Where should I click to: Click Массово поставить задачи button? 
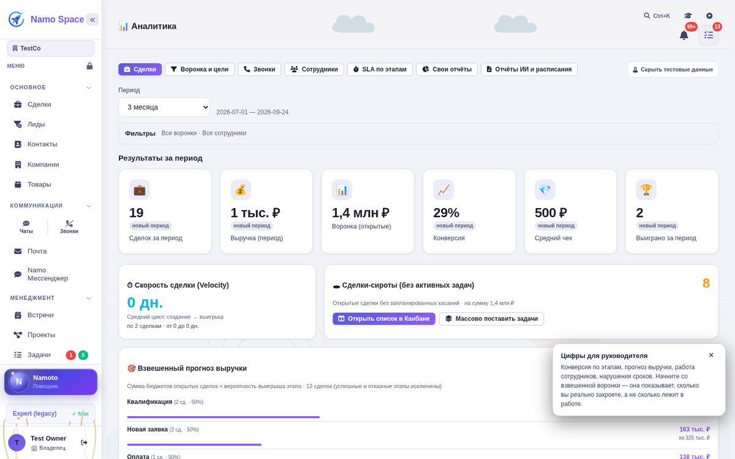(x=491, y=319)
